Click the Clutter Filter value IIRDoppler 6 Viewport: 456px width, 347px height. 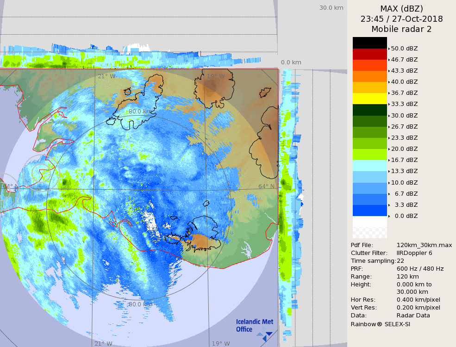click(x=414, y=253)
